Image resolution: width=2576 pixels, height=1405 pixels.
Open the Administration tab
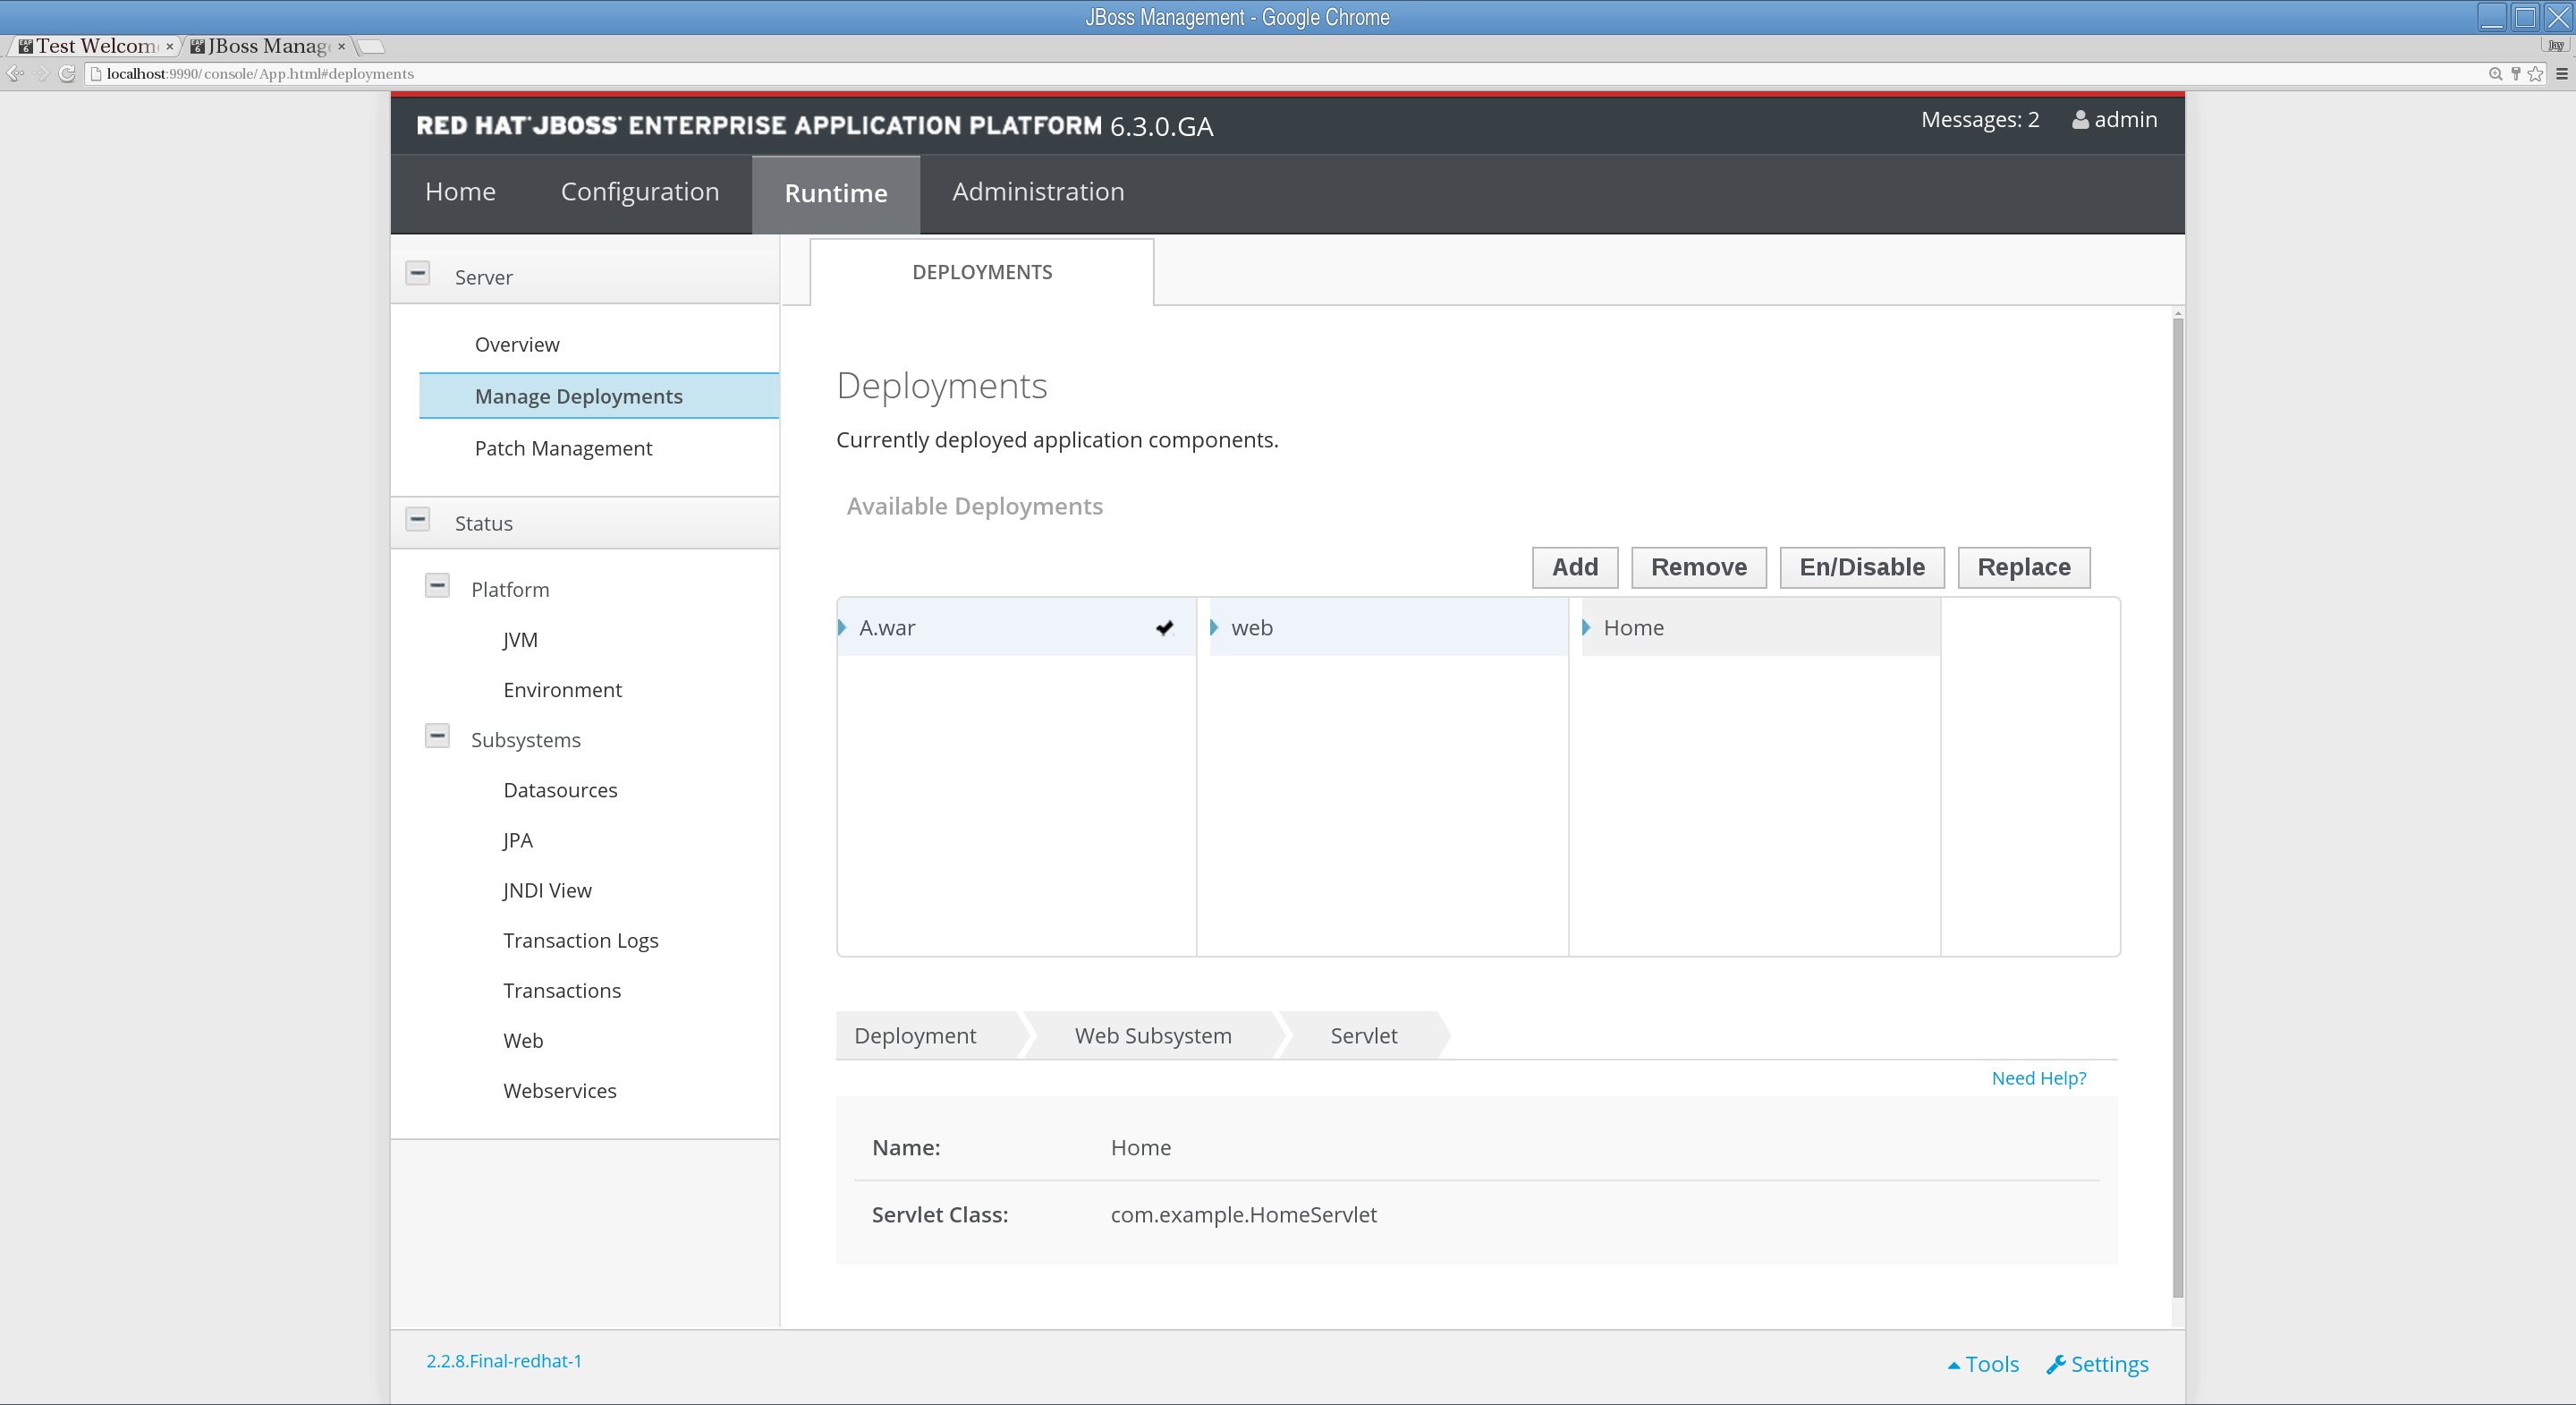pos(1038,192)
